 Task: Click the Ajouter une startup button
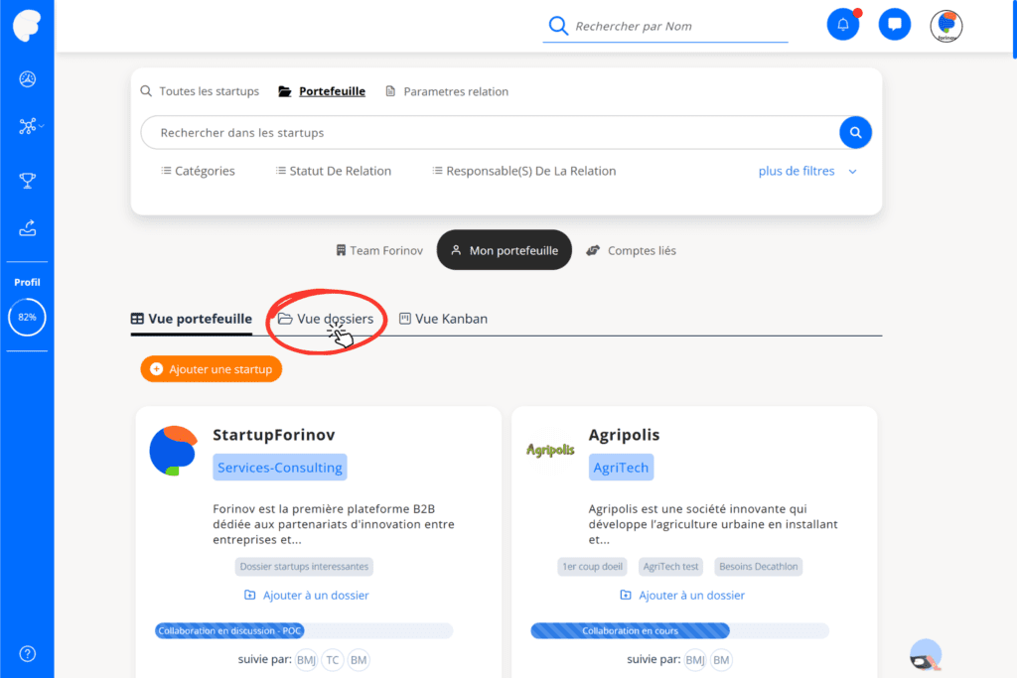(212, 369)
